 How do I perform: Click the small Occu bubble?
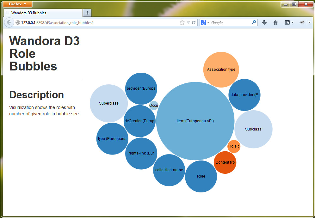coord(154,105)
